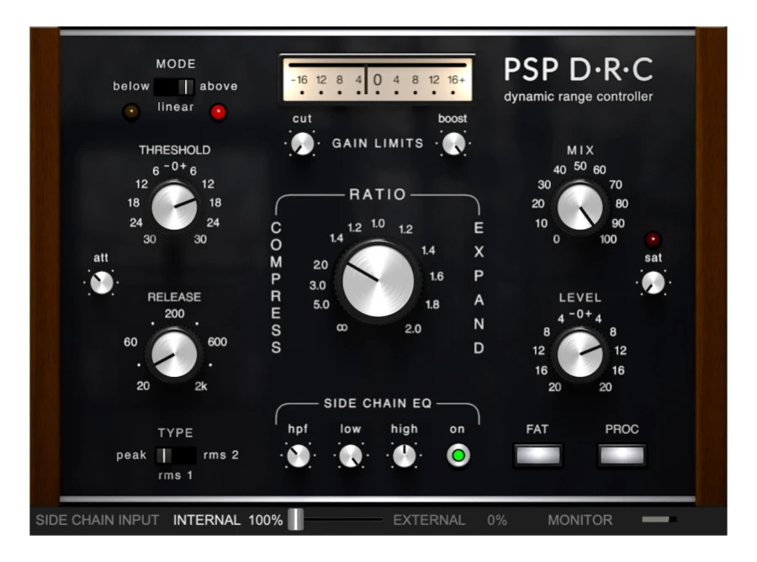Click the side chain input slider handle

[295, 519]
